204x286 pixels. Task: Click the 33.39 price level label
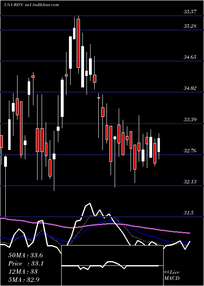(x=190, y=120)
